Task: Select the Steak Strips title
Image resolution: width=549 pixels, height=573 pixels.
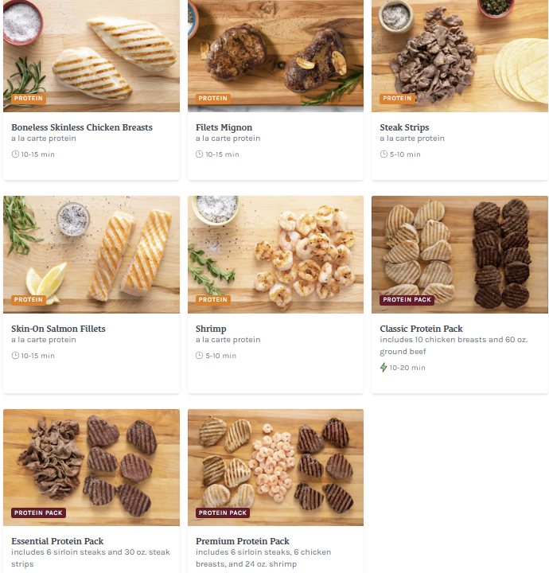Action: pyautogui.click(x=404, y=127)
